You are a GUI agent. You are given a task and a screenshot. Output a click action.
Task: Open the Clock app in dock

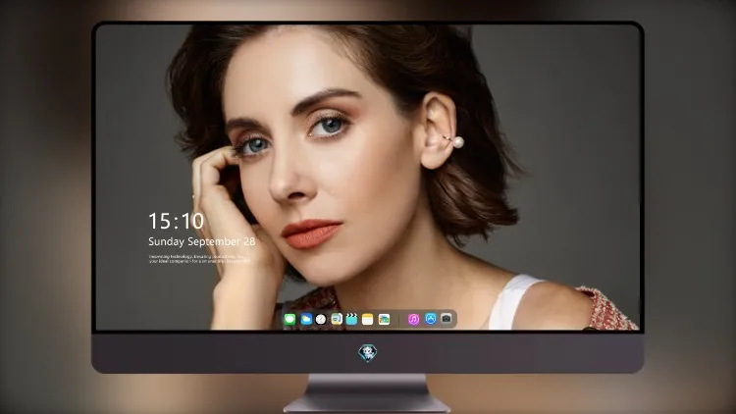321,319
